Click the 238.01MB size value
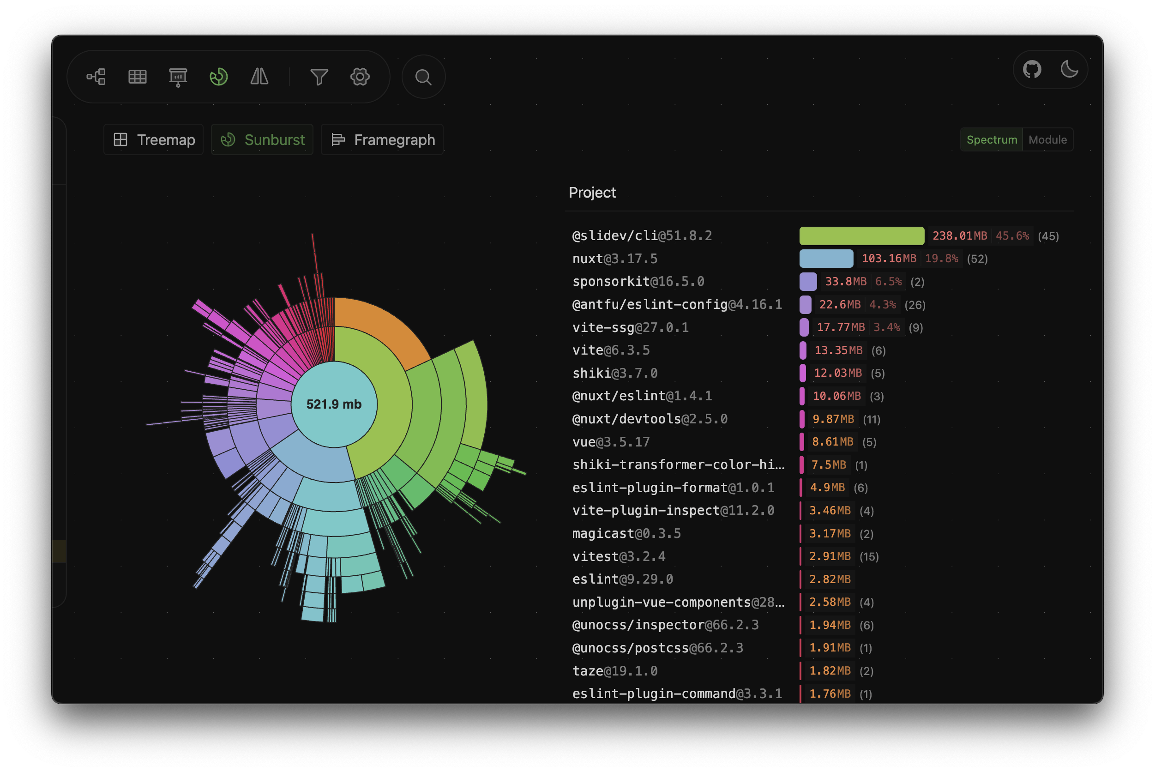The width and height of the screenshot is (1155, 772). tap(960, 236)
